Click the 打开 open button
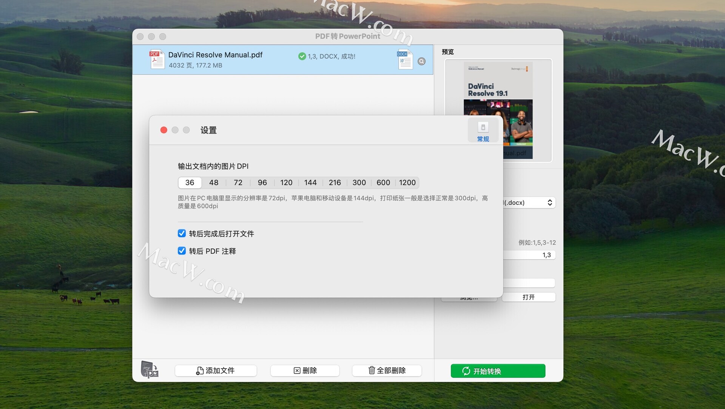Viewport: 725px width, 409px height. coord(529,297)
